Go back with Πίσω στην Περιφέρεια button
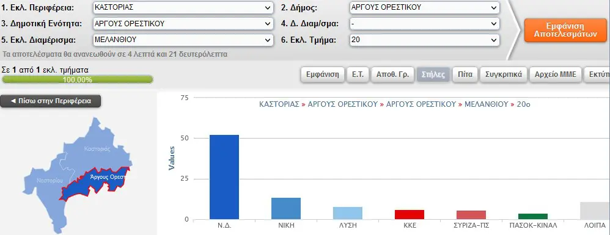 51,101
